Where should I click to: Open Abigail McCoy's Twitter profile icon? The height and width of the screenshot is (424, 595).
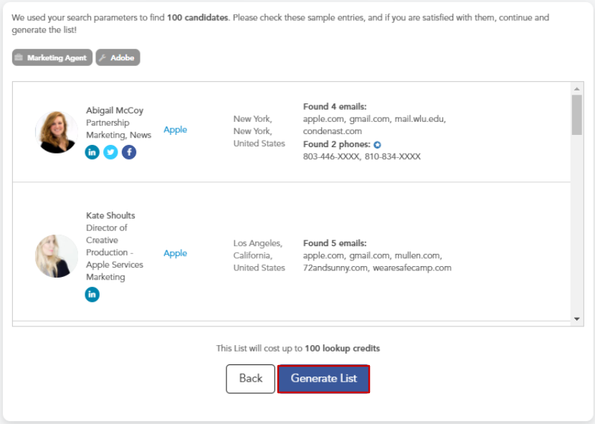click(110, 152)
